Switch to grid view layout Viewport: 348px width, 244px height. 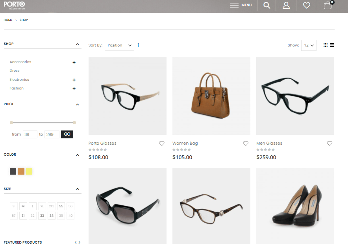tap(326, 45)
